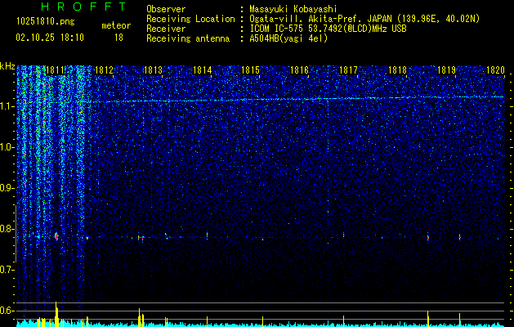Click the 1813 time marker

click(x=153, y=69)
